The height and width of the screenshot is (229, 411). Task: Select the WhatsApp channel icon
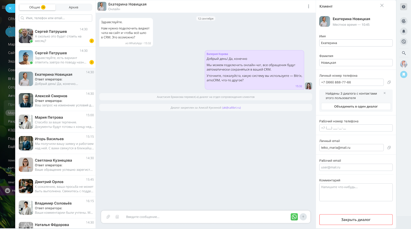(294, 217)
